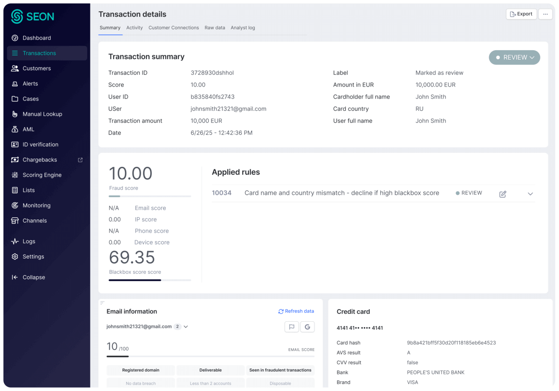Image resolution: width=559 pixels, height=391 pixels.
Task: Click the Export button
Action: (521, 14)
